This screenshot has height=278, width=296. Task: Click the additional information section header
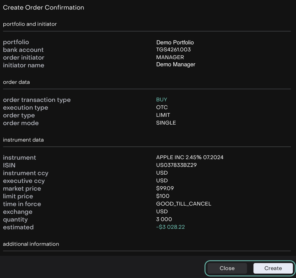(x=31, y=244)
